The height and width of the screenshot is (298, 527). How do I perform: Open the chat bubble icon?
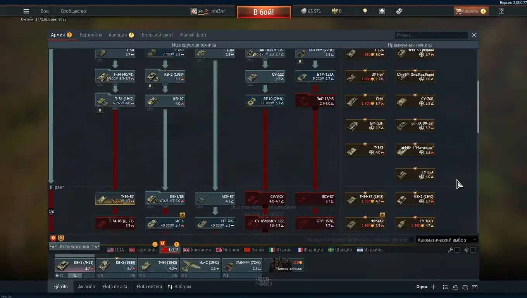point(465,287)
